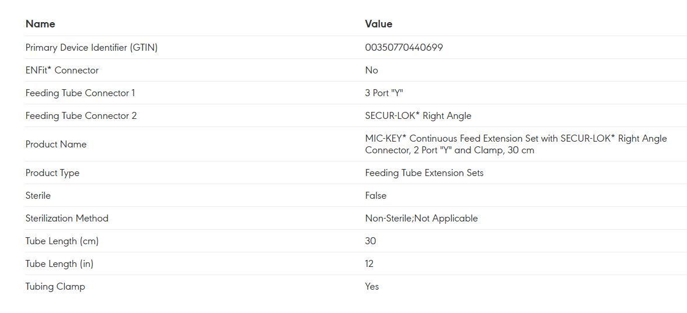This screenshot has height=313, width=687.
Task: Click the Value column header
Action: tap(379, 24)
